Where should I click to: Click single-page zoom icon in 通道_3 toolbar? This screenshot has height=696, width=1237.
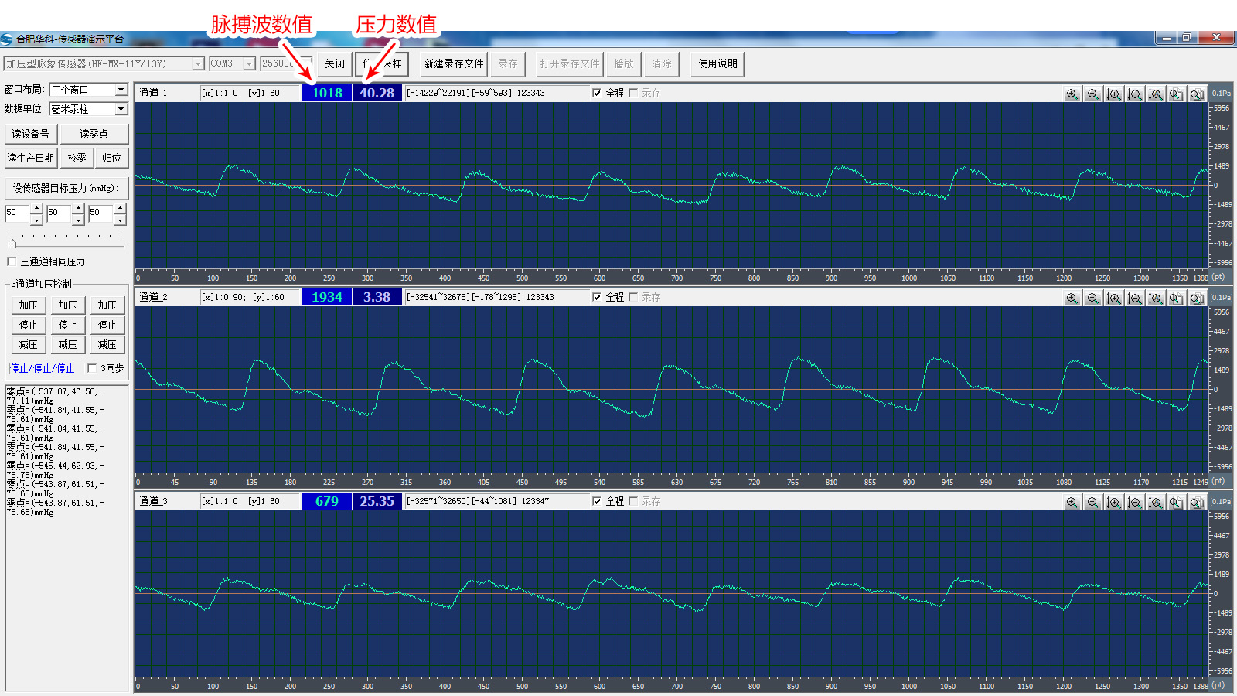(1176, 502)
